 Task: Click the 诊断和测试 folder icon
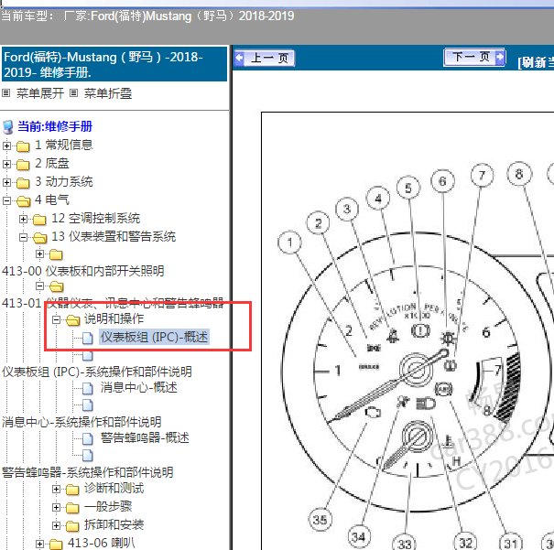(x=72, y=490)
